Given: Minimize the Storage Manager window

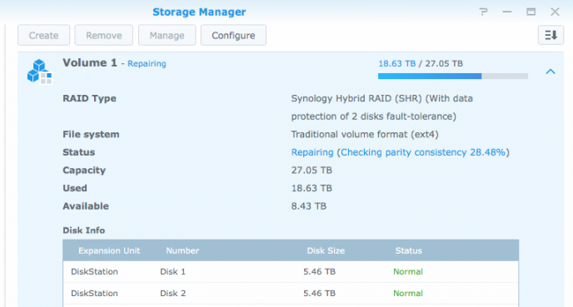Looking at the screenshot, I should pos(507,12).
